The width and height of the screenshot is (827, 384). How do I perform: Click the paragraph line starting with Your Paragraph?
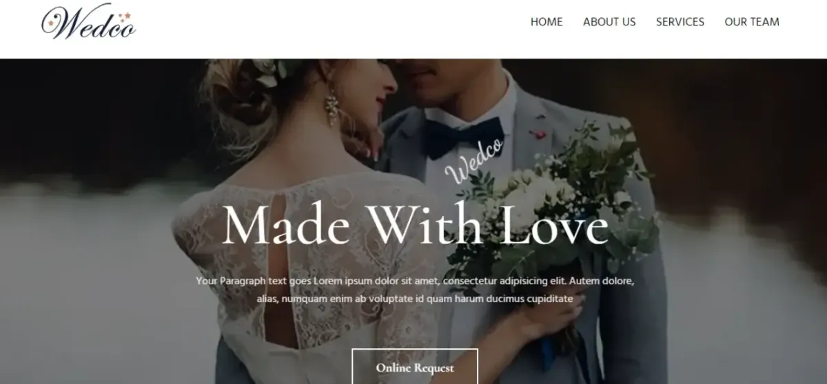click(415, 281)
